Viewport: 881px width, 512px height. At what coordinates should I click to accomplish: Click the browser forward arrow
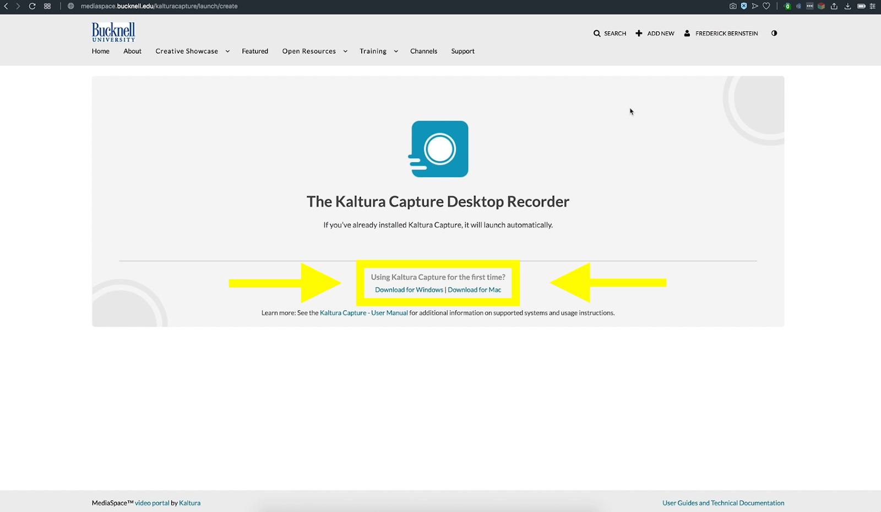(x=18, y=6)
